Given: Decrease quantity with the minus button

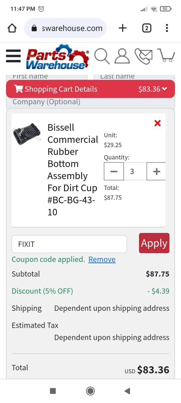Looking at the screenshot, I should point(114,171).
